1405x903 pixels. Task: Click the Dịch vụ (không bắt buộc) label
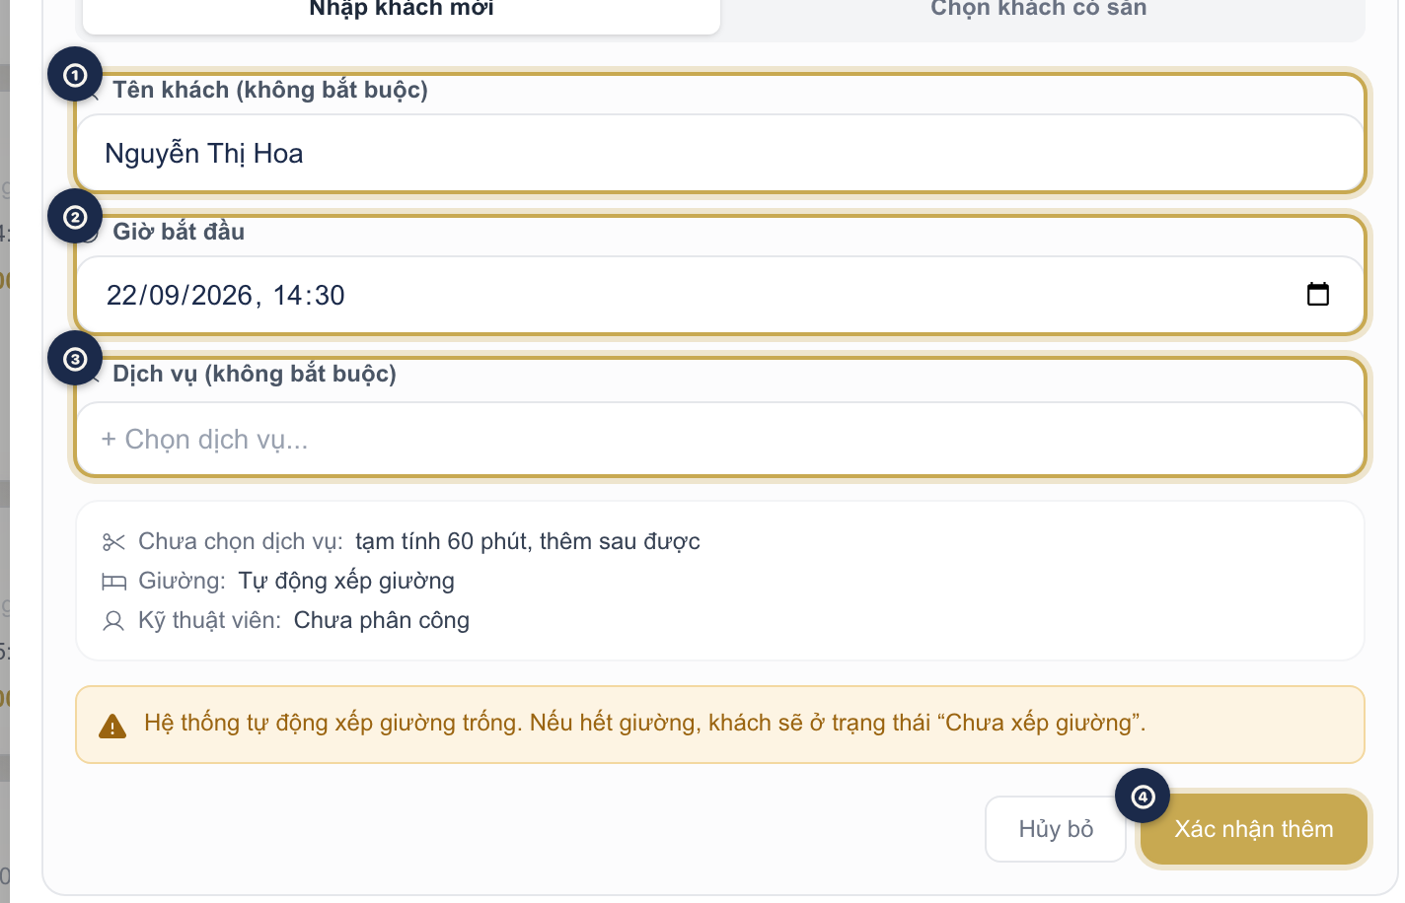pyautogui.click(x=255, y=374)
